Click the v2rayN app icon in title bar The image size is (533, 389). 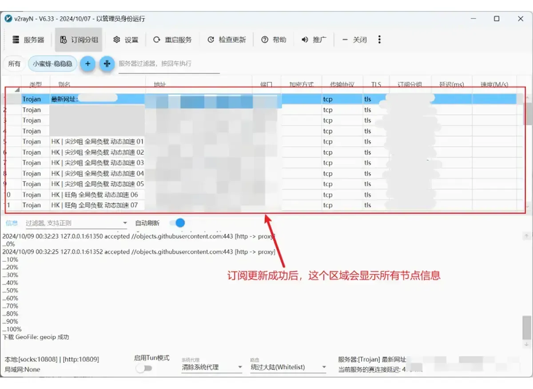point(8,19)
